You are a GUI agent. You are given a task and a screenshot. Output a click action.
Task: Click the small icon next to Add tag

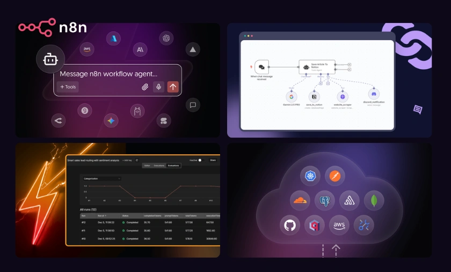point(137,161)
